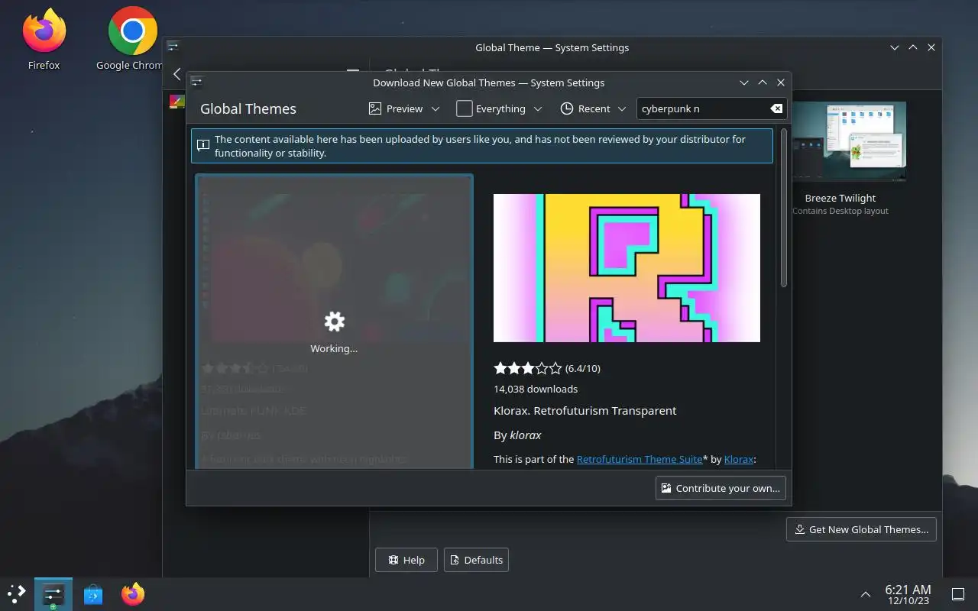Open the Preview view mode dropdown
This screenshot has width=978, height=611.
click(404, 108)
